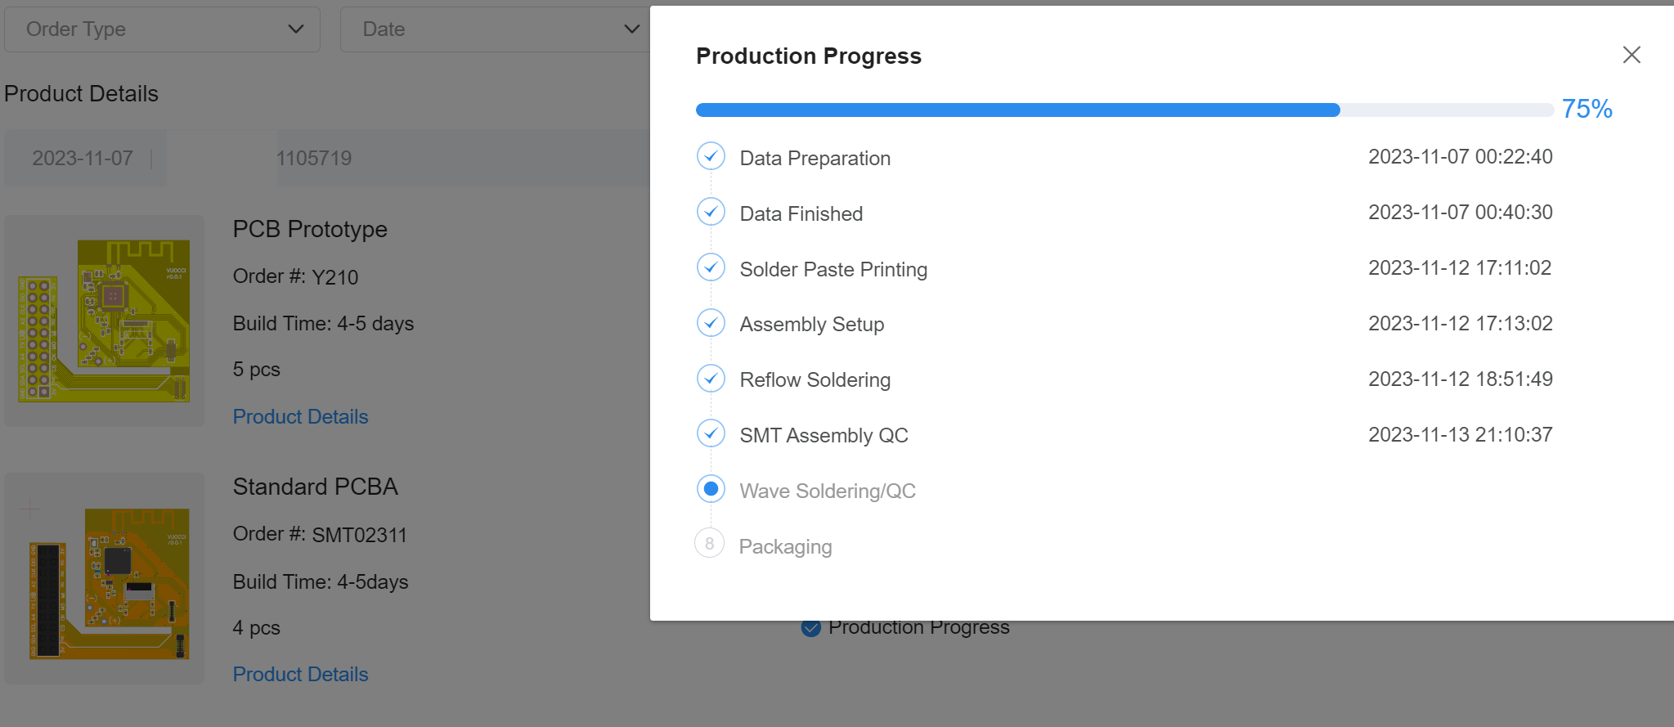
Task: Expand the Order Type chevron arrow
Action: [x=296, y=29]
